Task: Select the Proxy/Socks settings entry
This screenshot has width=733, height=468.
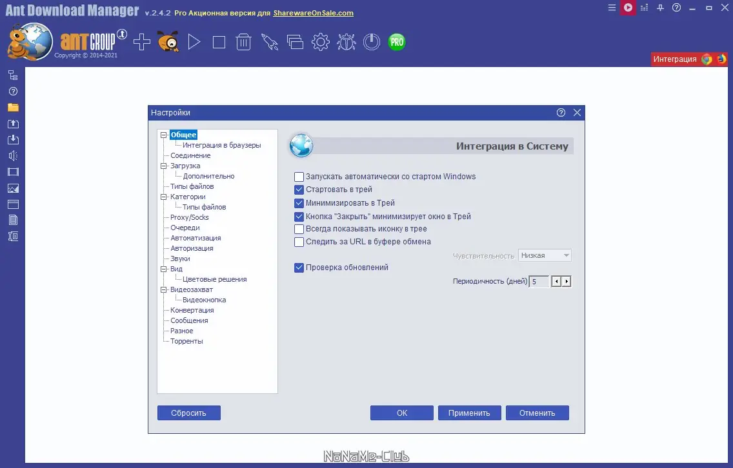Action: click(190, 217)
